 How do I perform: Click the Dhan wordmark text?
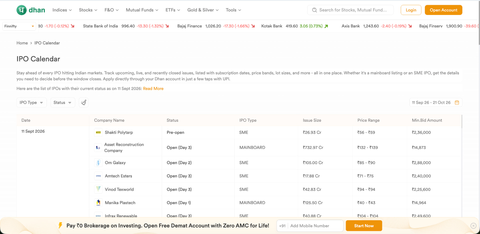(37, 10)
